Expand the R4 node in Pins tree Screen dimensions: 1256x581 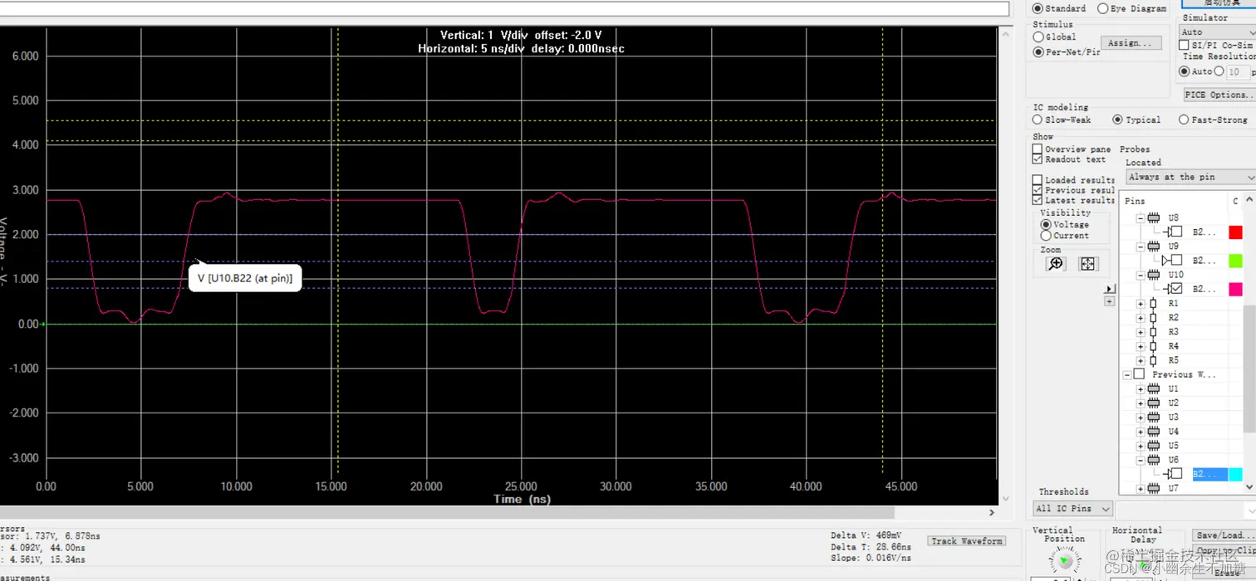point(1141,346)
